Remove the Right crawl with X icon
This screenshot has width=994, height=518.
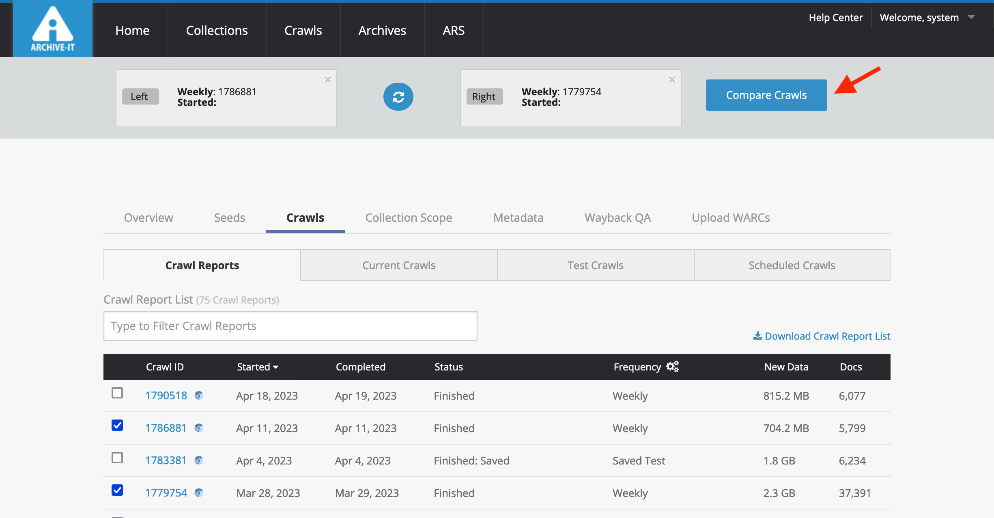pos(672,80)
